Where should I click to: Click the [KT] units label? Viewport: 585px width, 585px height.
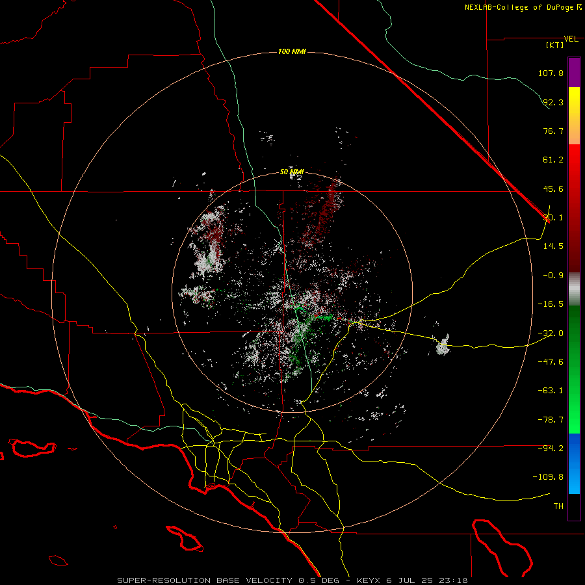coord(555,45)
